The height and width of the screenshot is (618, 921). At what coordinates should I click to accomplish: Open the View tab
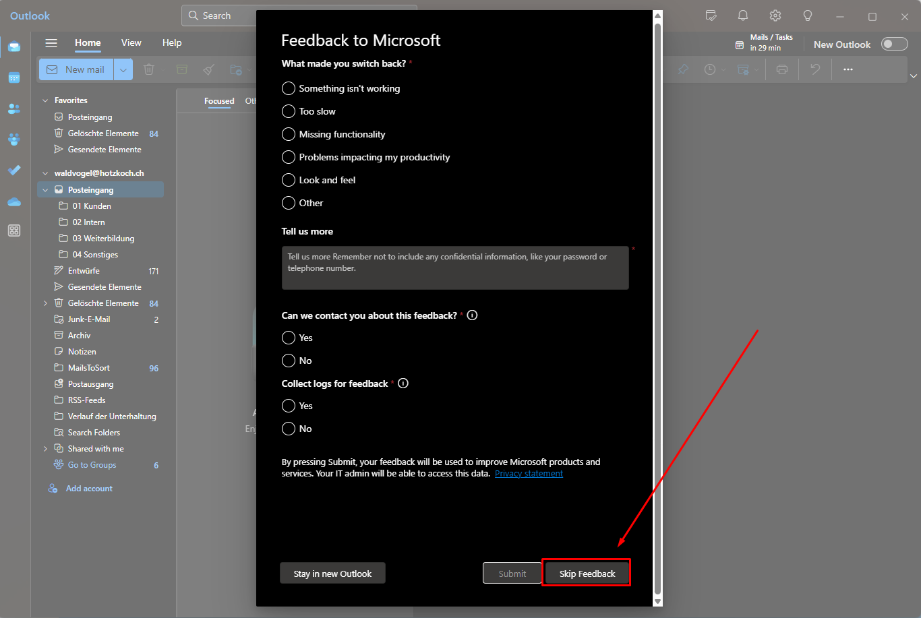(x=131, y=42)
